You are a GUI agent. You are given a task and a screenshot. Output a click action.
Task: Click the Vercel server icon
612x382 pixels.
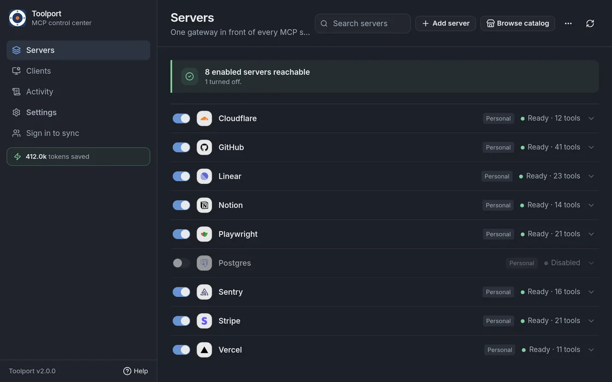pyautogui.click(x=204, y=350)
